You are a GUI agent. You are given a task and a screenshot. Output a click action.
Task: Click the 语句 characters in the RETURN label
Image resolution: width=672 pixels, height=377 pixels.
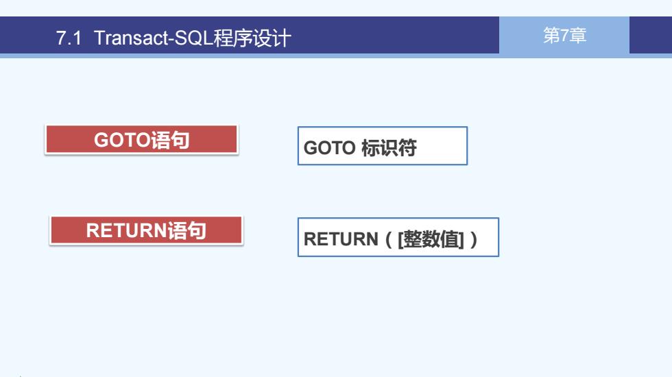187,230
